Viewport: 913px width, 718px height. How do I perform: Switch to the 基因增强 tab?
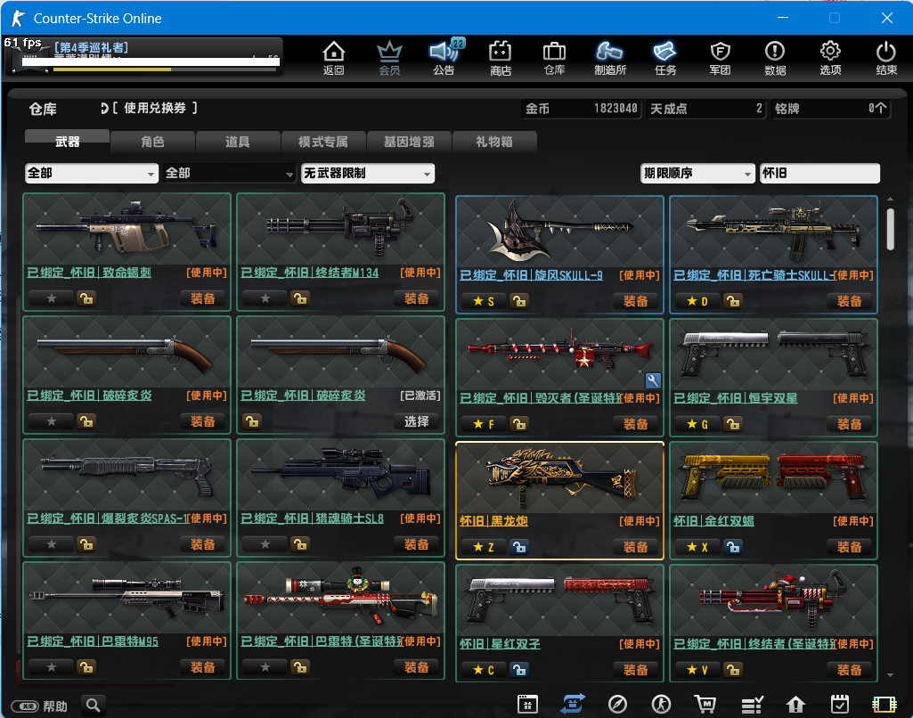(409, 142)
